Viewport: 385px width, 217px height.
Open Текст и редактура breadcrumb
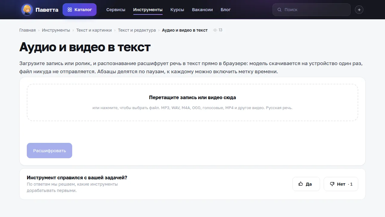(x=137, y=30)
